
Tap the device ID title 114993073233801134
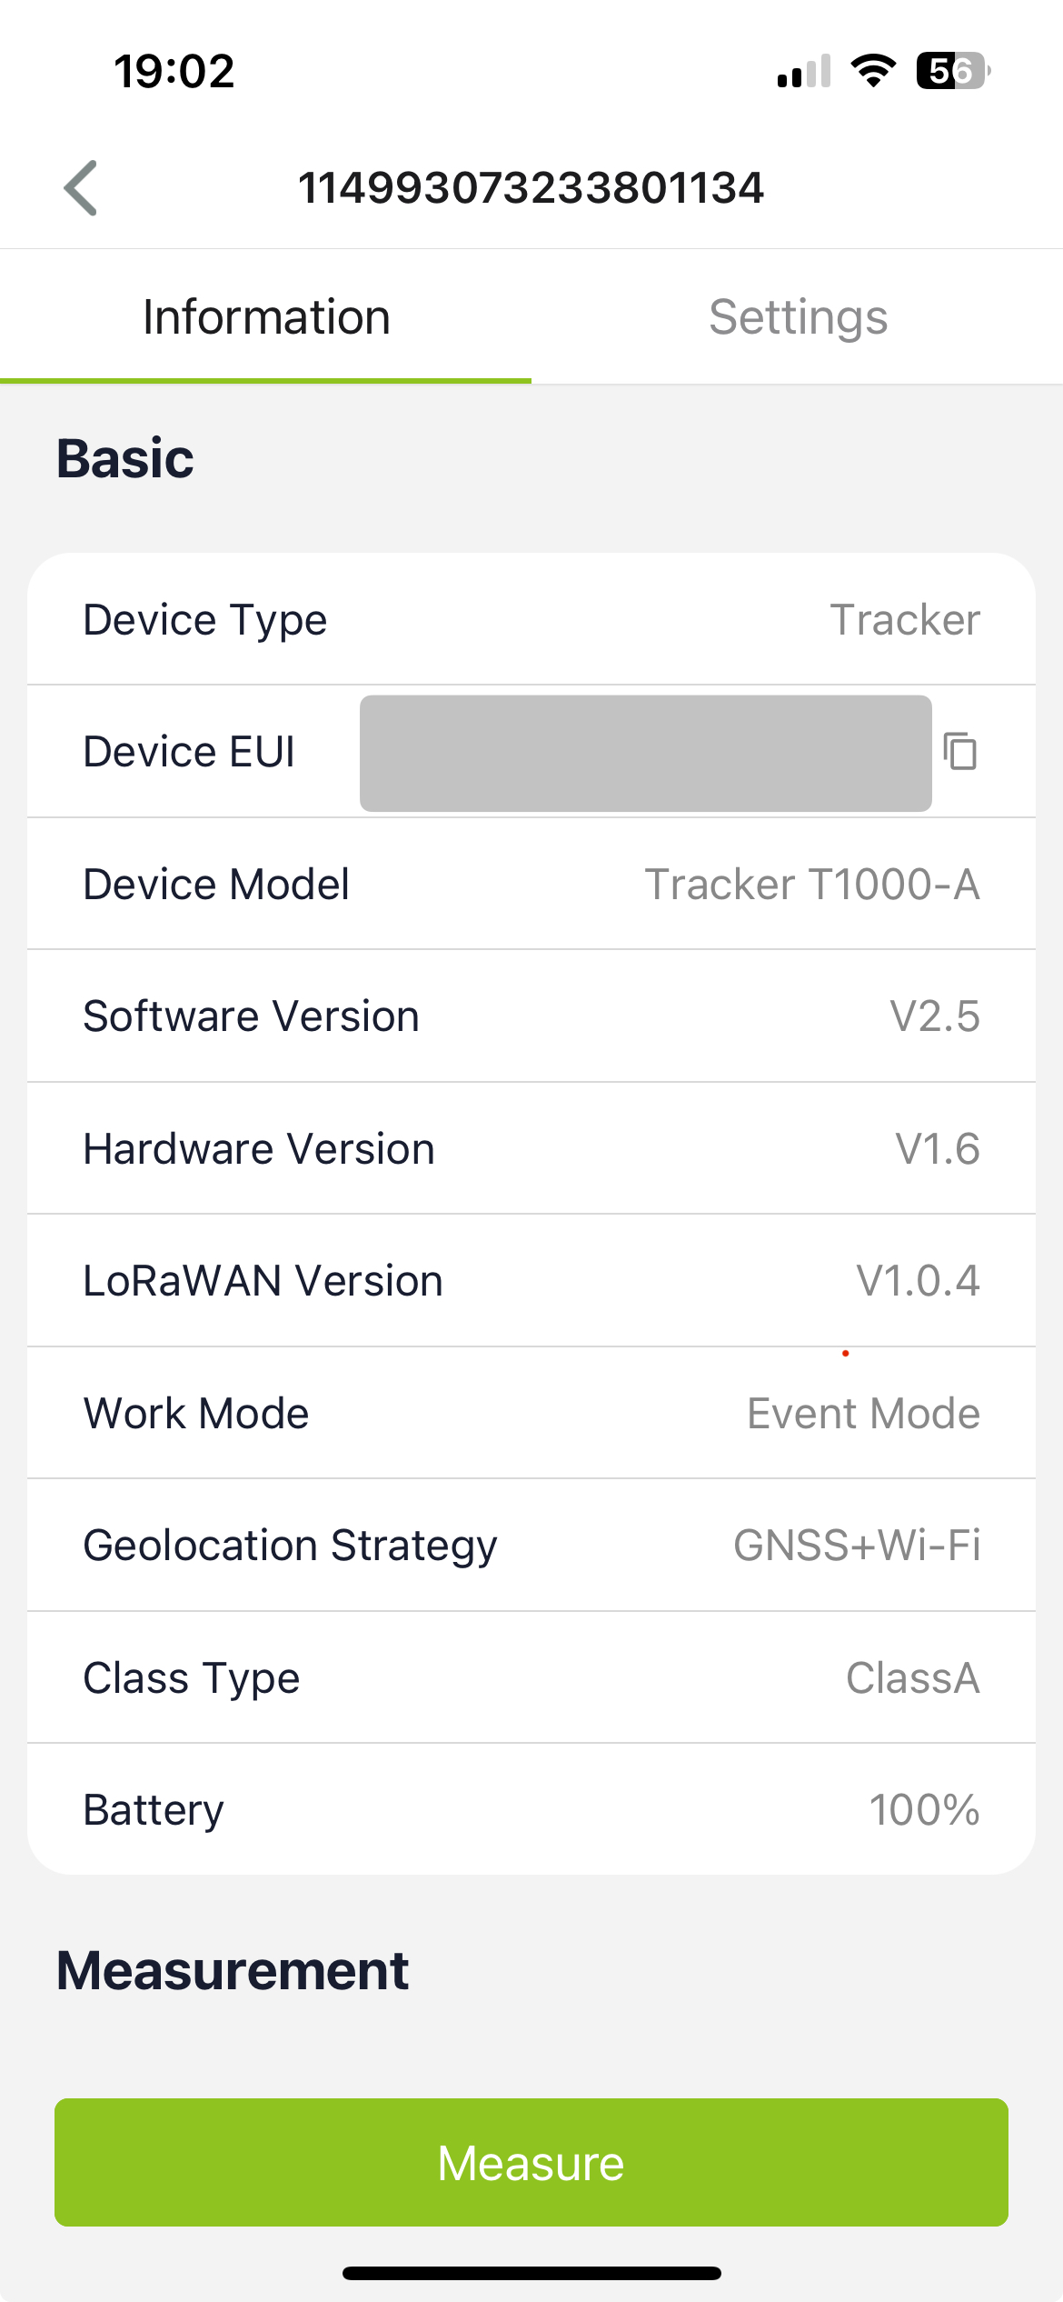point(531,188)
